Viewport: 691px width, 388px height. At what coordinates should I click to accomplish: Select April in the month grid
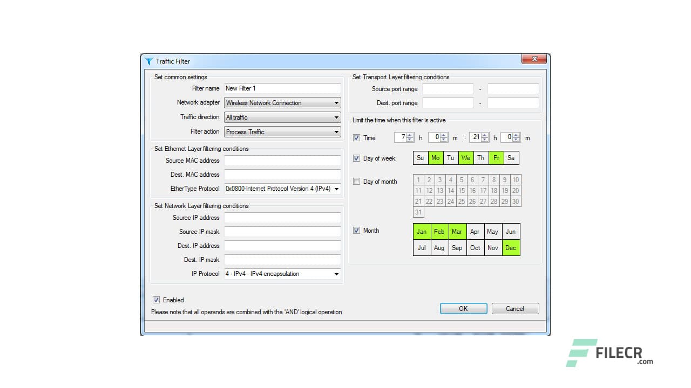(475, 231)
